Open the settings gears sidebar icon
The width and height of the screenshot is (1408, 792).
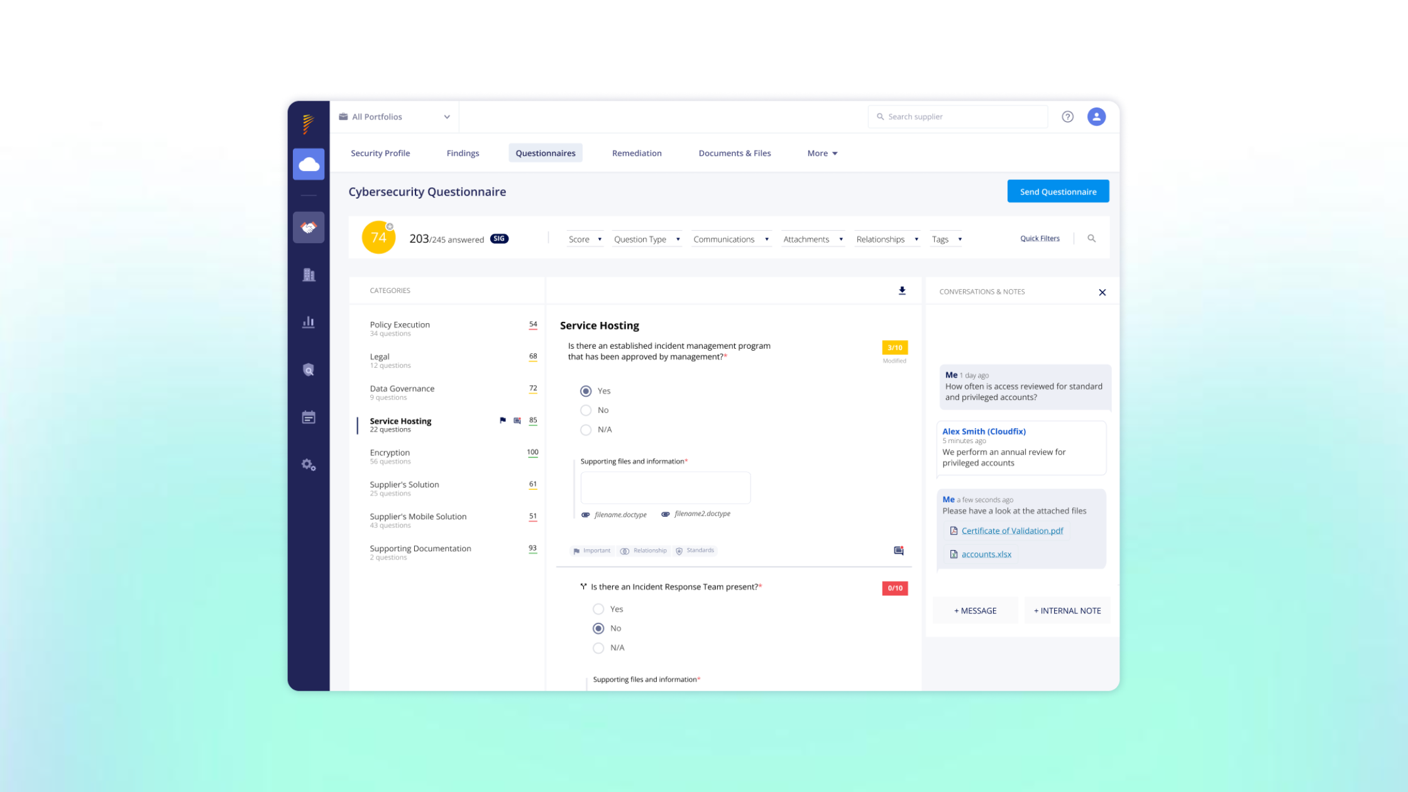(x=309, y=465)
